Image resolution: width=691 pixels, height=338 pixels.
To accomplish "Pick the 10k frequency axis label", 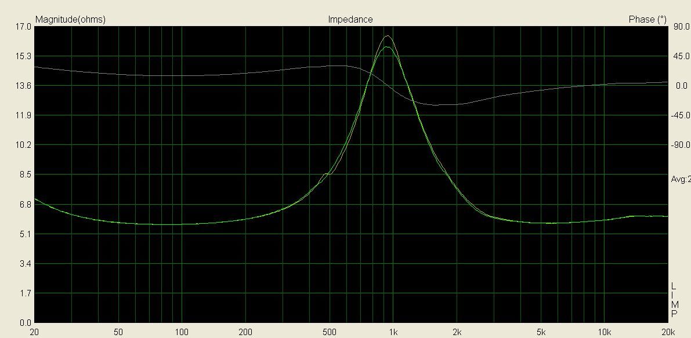I will 604,332.
